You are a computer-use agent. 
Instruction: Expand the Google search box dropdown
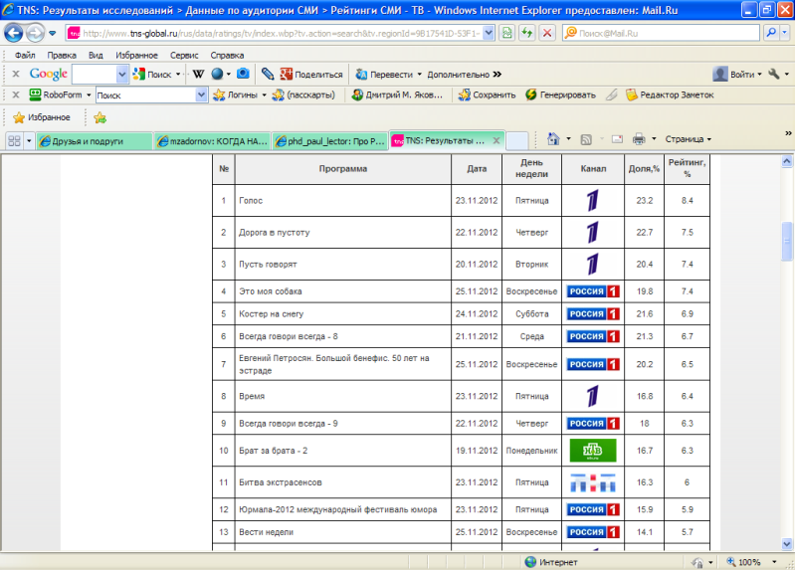tap(122, 75)
